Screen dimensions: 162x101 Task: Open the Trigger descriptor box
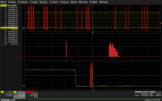(155, 94)
